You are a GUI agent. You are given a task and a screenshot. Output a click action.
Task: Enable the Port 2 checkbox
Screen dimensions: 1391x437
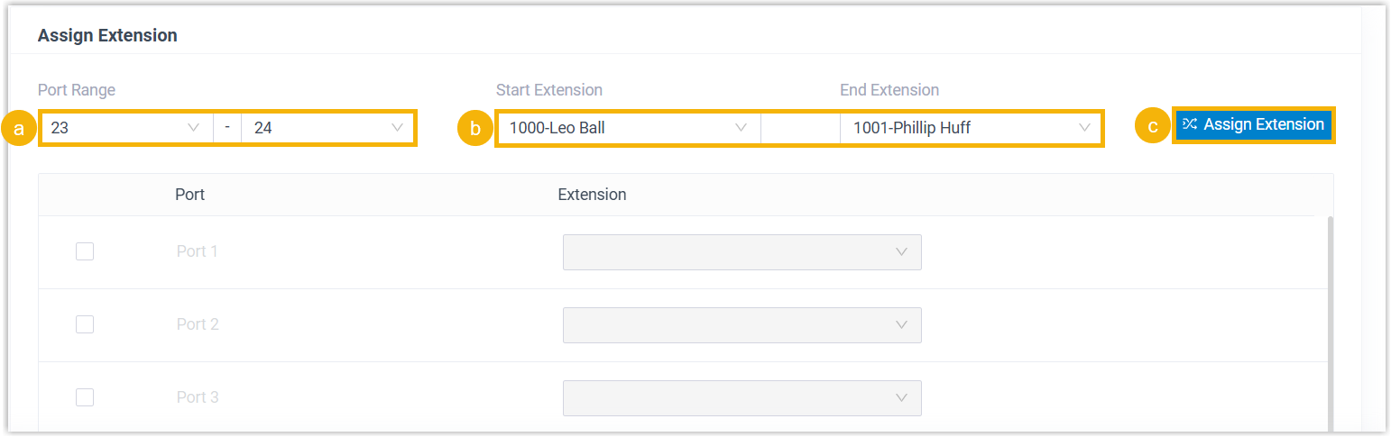pos(85,324)
